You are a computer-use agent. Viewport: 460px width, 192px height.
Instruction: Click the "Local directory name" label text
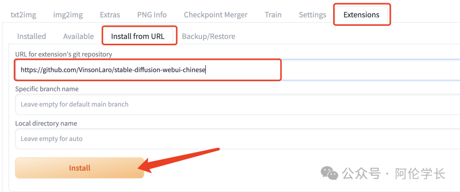point(46,123)
